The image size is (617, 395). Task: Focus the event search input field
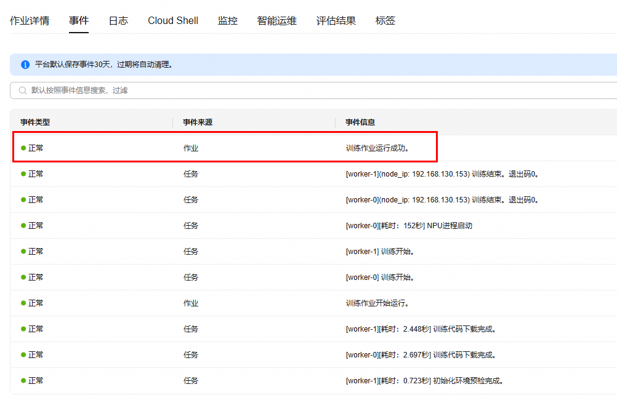[313, 90]
